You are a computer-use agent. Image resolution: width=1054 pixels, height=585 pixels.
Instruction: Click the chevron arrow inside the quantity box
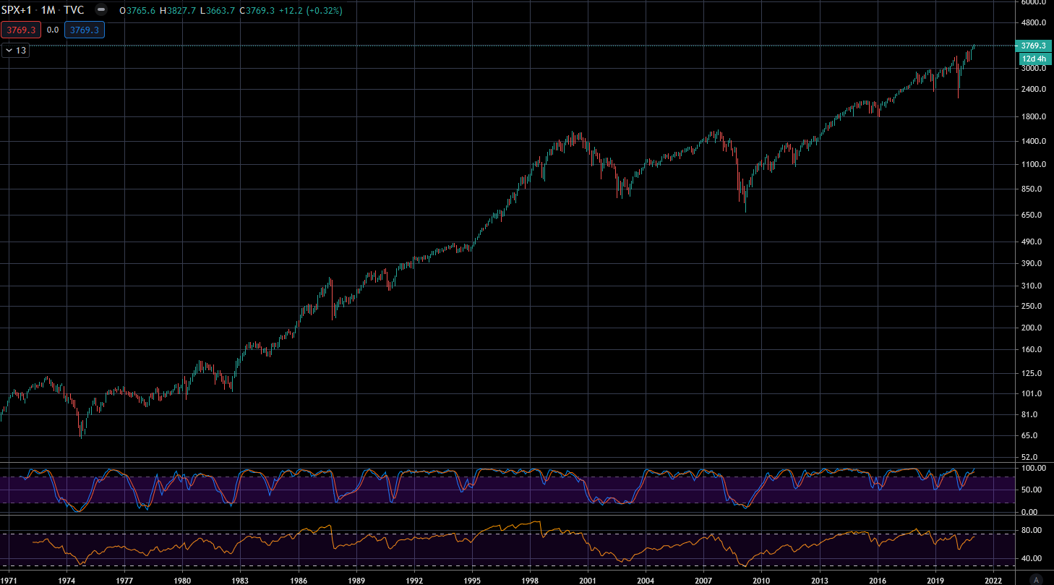tap(8, 51)
